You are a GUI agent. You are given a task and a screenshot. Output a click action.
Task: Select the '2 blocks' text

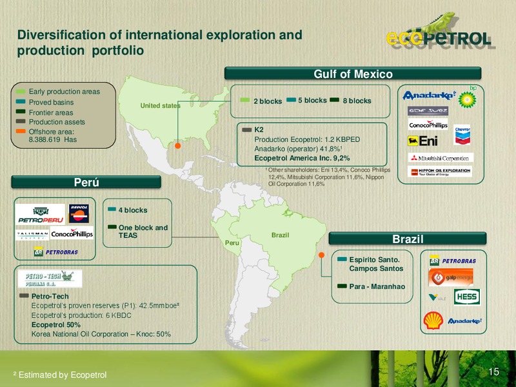268,101
